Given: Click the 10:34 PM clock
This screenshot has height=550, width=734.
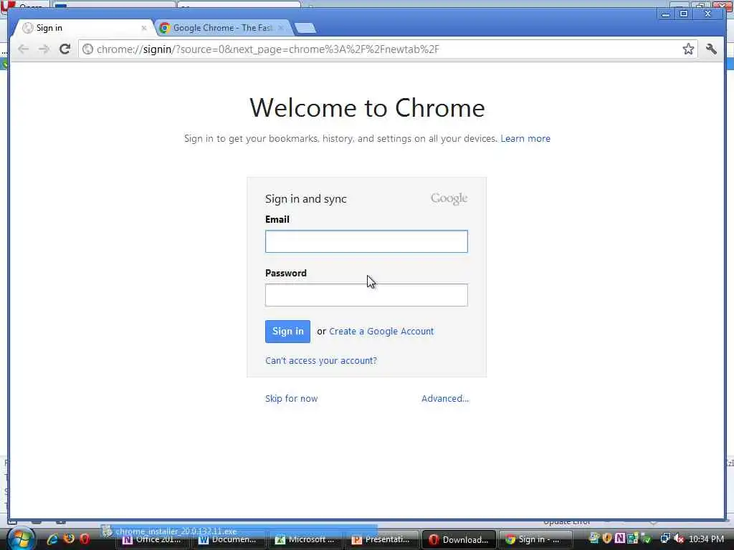Looking at the screenshot, I should click(x=706, y=539).
